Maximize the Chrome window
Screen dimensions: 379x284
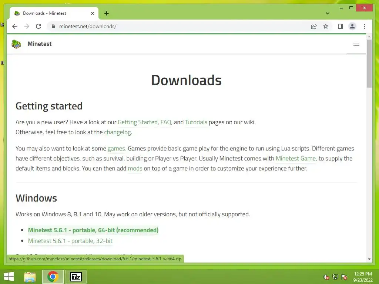(351, 8)
